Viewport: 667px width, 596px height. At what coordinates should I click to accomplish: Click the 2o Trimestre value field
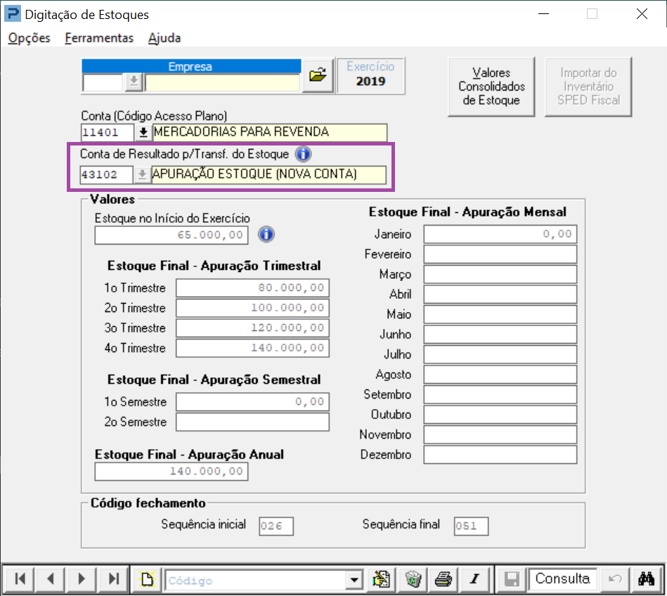click(x=253, y=308)
